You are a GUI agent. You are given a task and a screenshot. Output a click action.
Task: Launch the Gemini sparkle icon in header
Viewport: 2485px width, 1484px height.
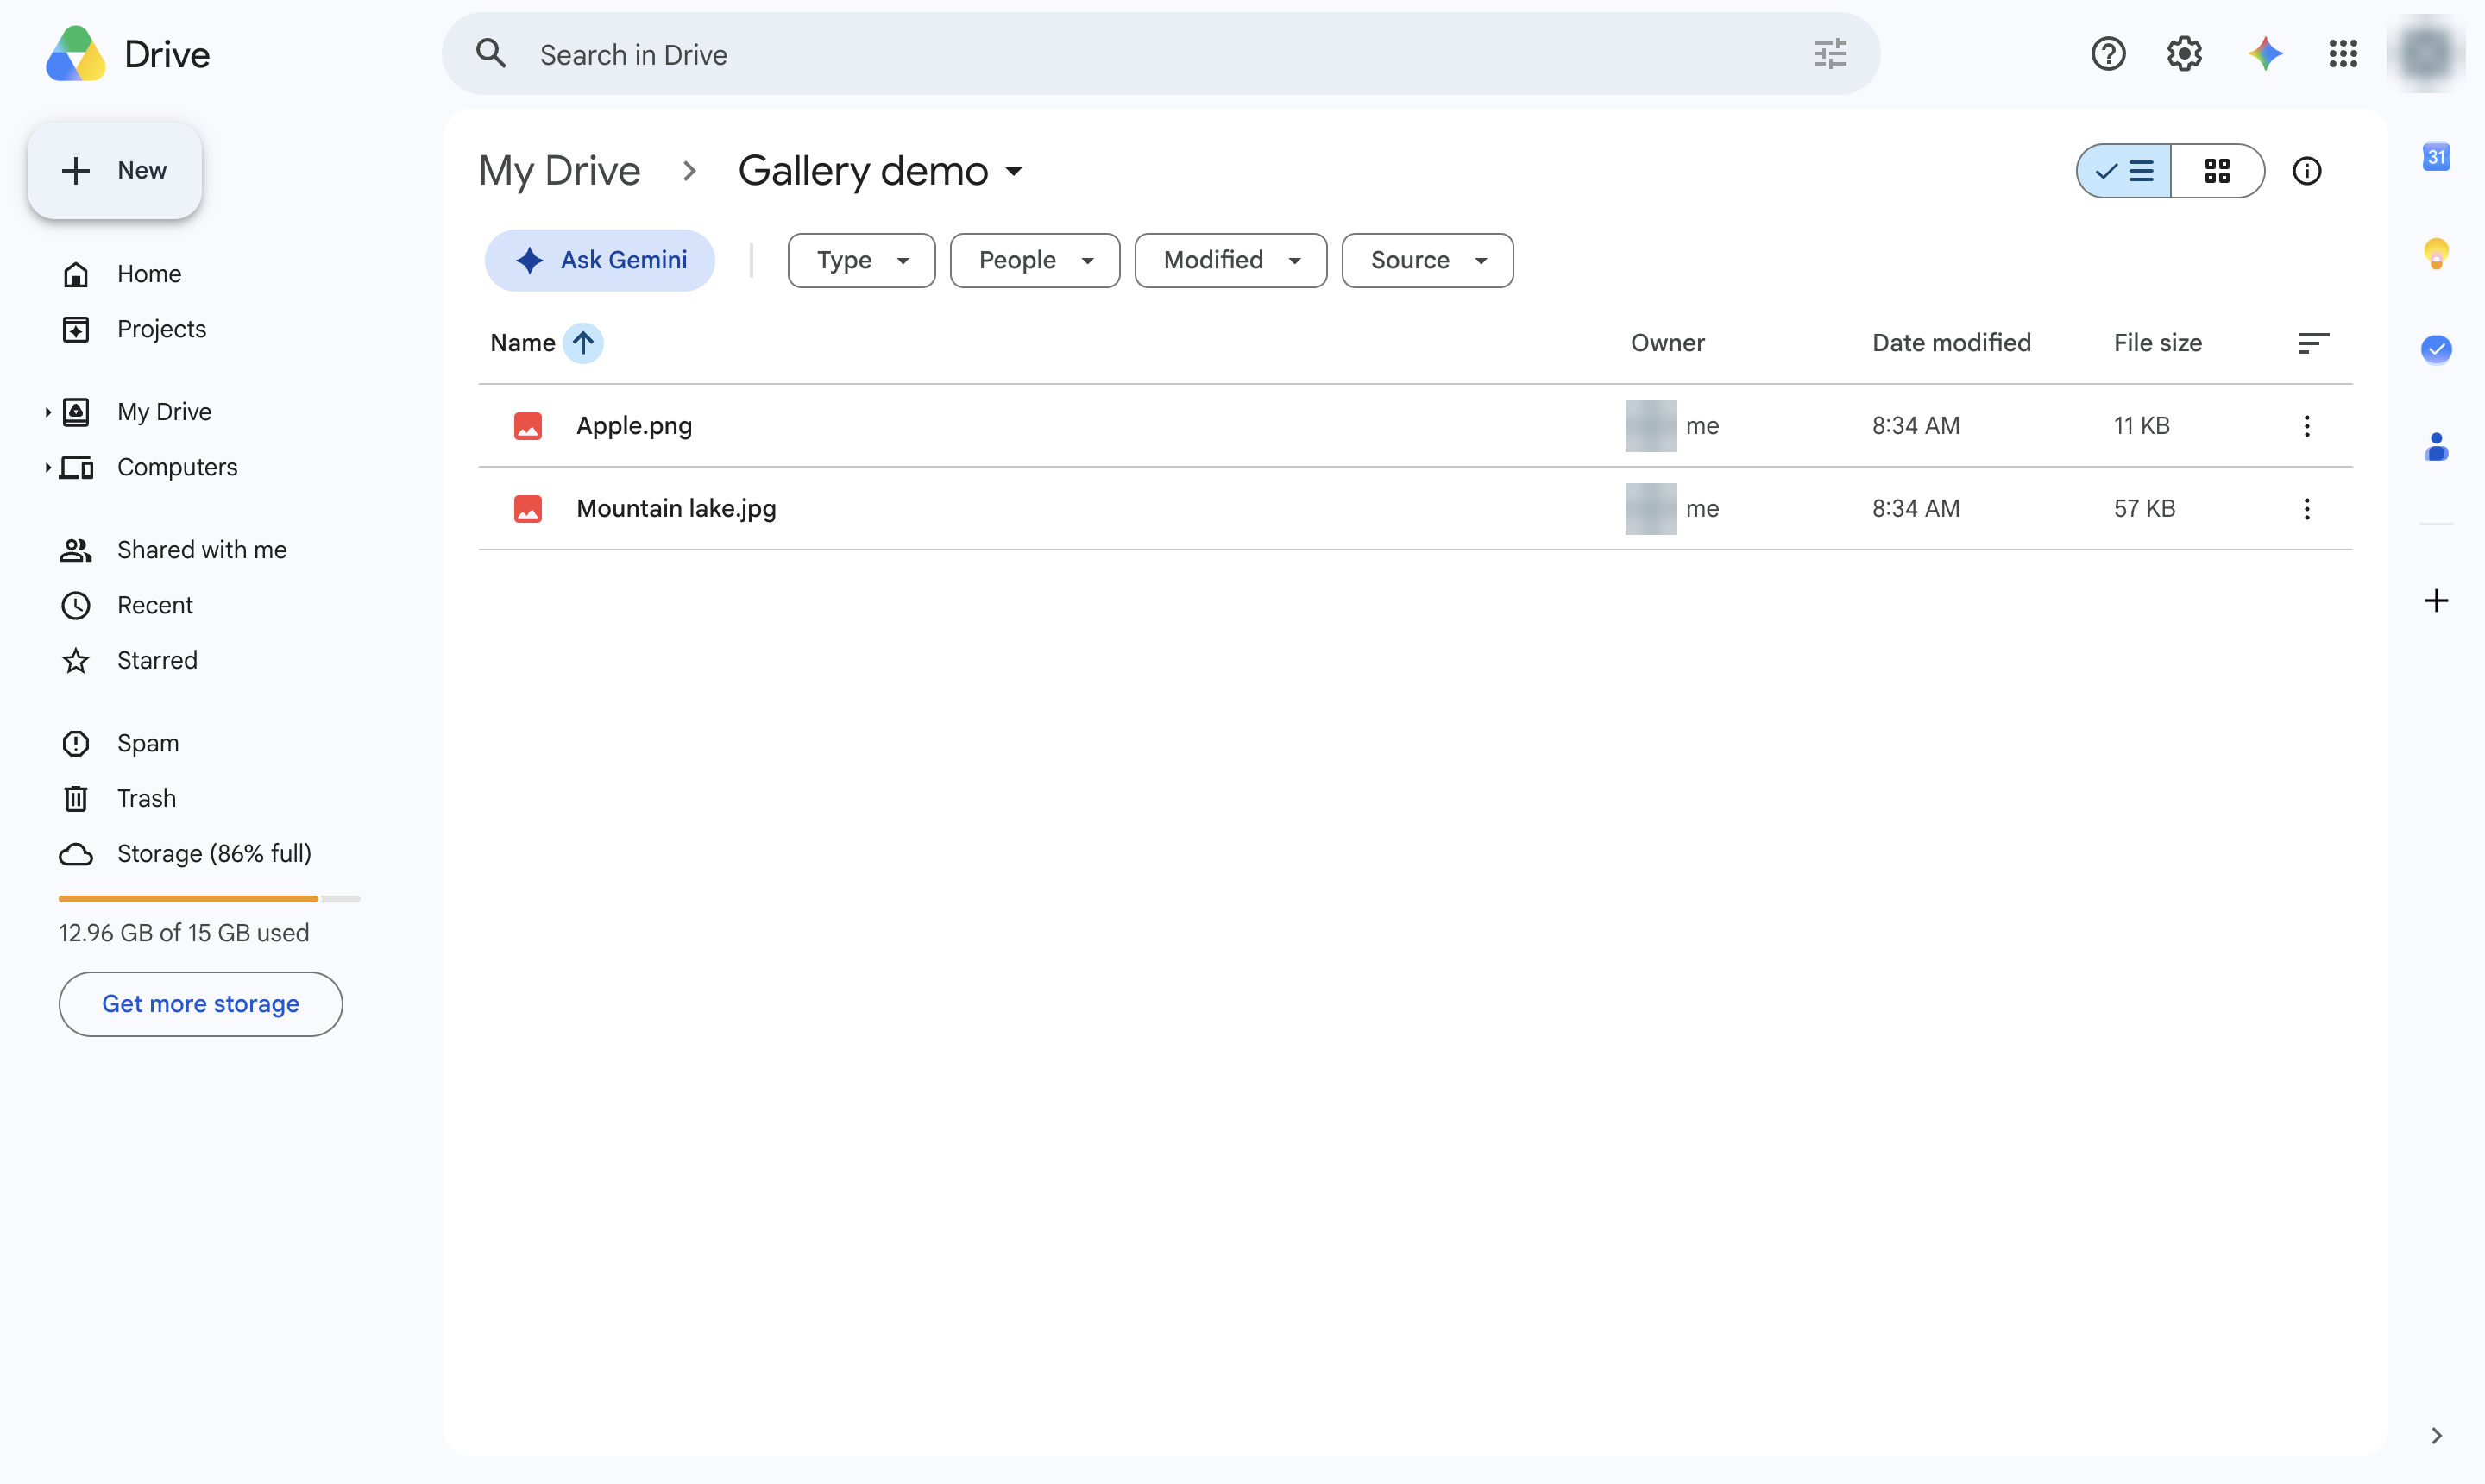(x=2265, y=53)
